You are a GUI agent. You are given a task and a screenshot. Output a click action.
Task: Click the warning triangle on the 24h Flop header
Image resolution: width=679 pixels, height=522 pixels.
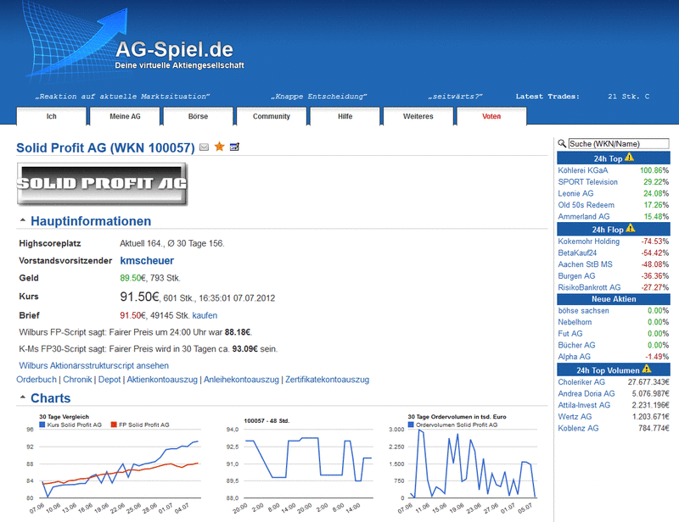pyautogui.click(x=631, y=229)
